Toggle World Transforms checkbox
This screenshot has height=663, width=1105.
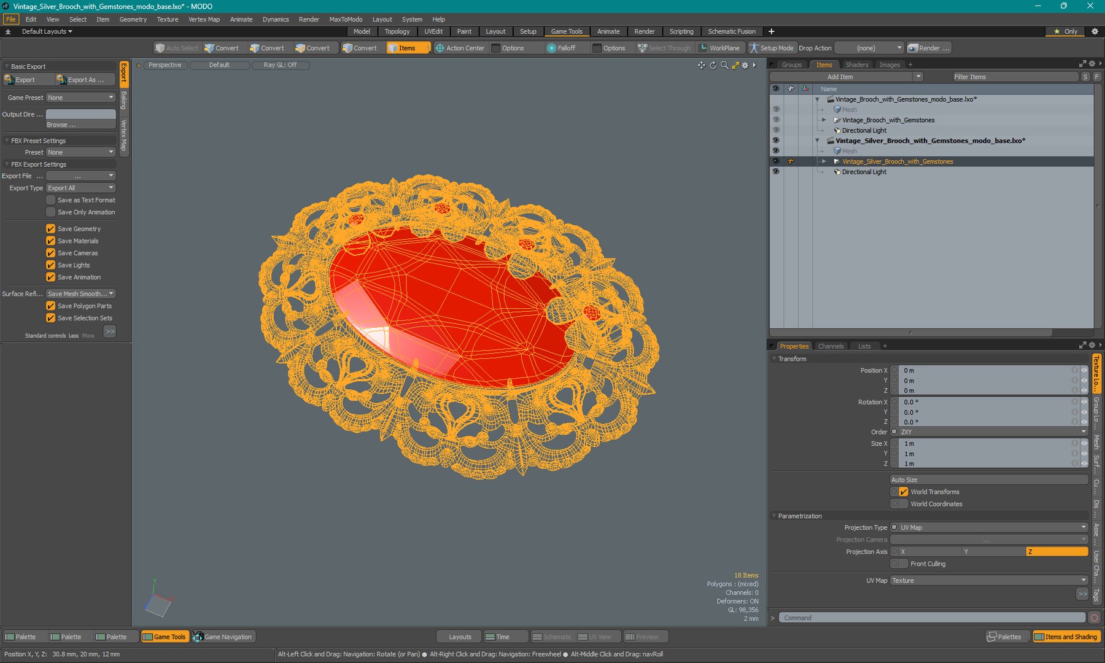pos(904,492)
